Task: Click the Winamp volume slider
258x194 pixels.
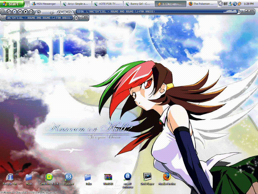Action: click(x=48, y=13)
